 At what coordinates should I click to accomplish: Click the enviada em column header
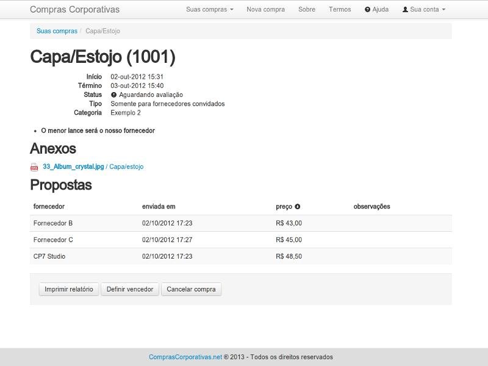pos(159,206)
